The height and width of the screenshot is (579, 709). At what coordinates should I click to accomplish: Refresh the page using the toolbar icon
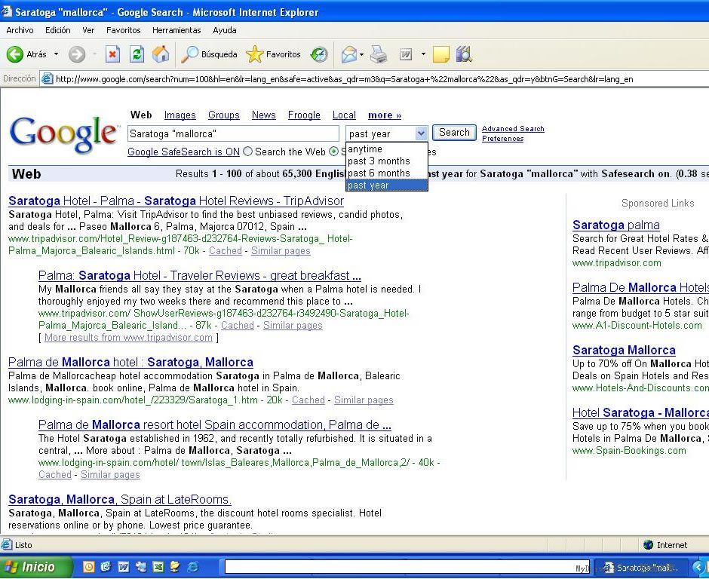[137, 54]
